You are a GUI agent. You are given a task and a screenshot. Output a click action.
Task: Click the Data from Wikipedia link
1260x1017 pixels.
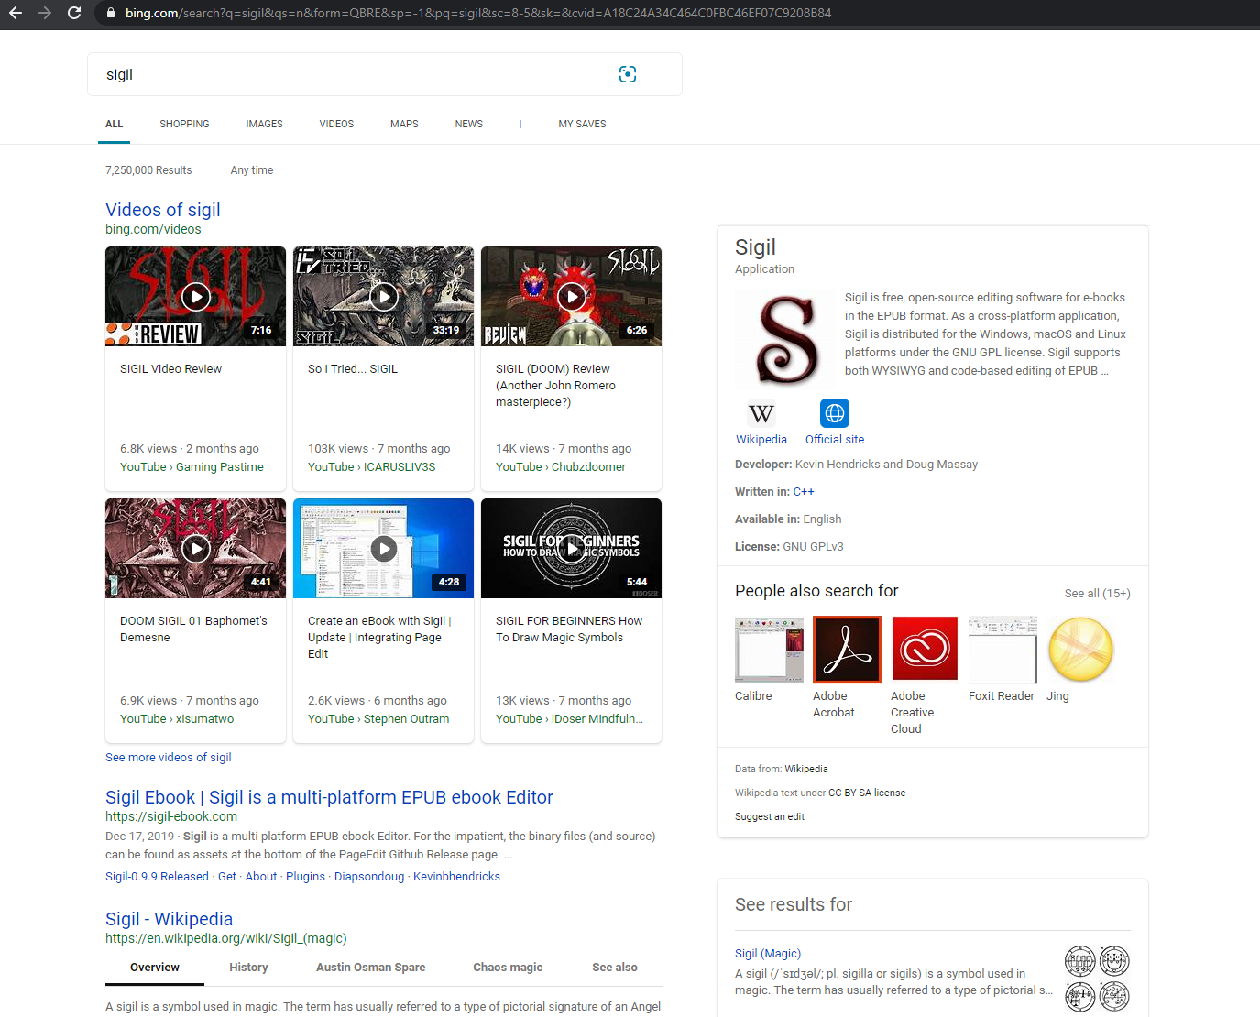(x=806, y=770)
